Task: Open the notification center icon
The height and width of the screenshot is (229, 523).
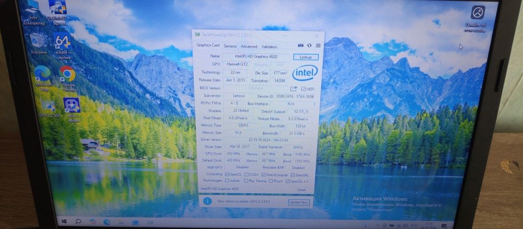Action: pyautogui.click(x=444, y=226)
